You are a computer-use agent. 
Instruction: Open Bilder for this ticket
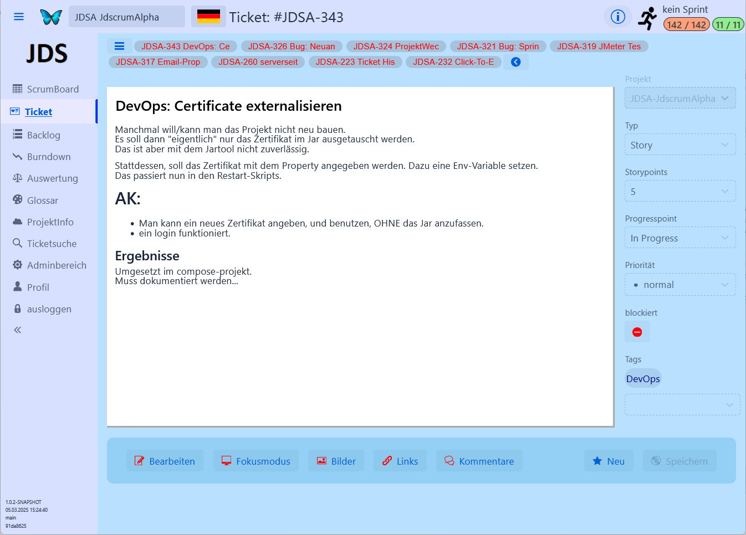pyautogui.click(x=336, y=461)
